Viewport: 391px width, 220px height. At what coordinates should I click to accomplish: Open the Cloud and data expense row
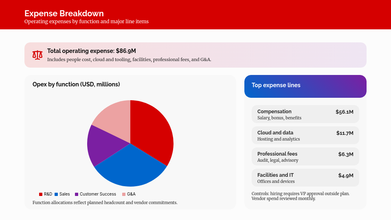click(305, 136)
